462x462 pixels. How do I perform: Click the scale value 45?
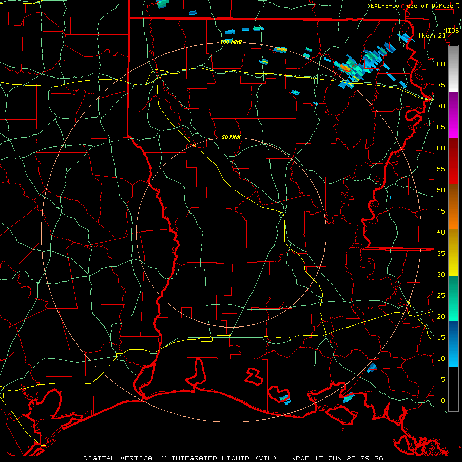point(441,211)
